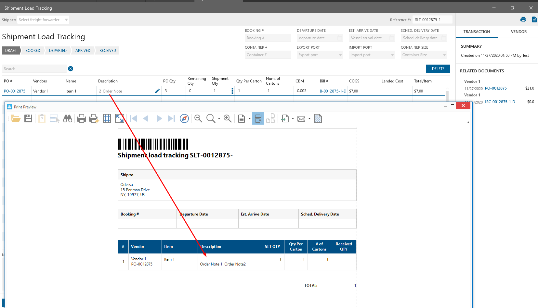This screenshot has height=308, width=538.
Task: Click the Zoom Out magnifier icon
Action: (x=198, y=119)
